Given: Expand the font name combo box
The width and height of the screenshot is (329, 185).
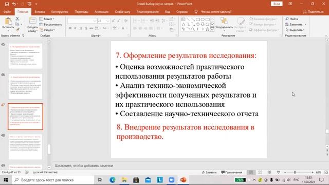Looking at the screenshot, I should [x=95, y=21].
